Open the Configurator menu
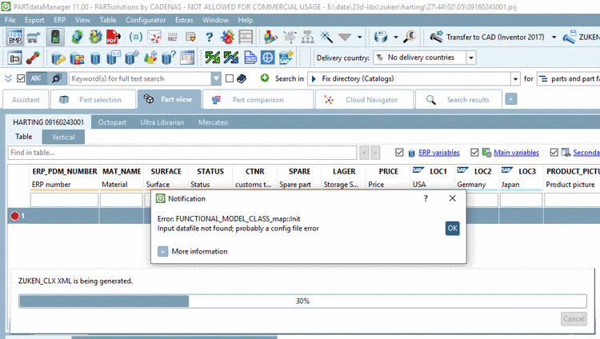 click(146, 20)
